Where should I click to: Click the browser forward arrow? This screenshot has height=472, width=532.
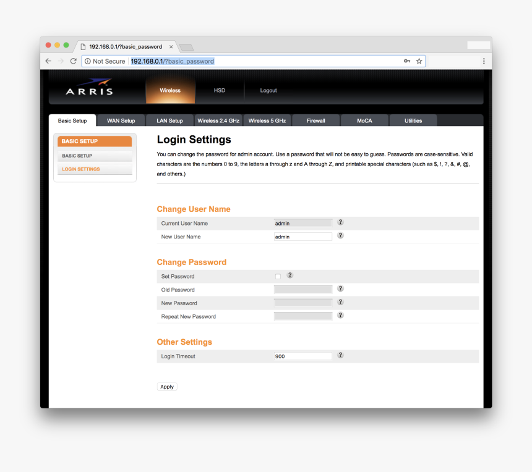point(61,61)
